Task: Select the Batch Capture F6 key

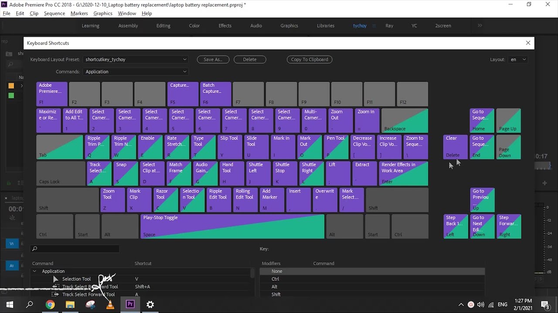Action: click(x=216, y=94)
